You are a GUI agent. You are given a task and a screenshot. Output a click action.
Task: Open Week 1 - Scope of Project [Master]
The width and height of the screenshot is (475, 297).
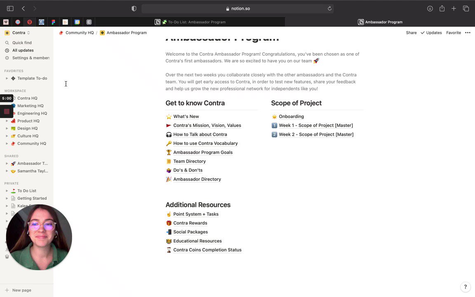tap(316, 125)
